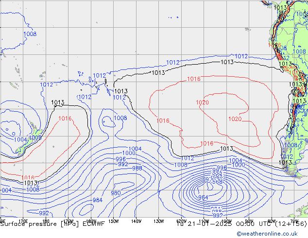Click the 964 low-pressure center label

(203, 197)
